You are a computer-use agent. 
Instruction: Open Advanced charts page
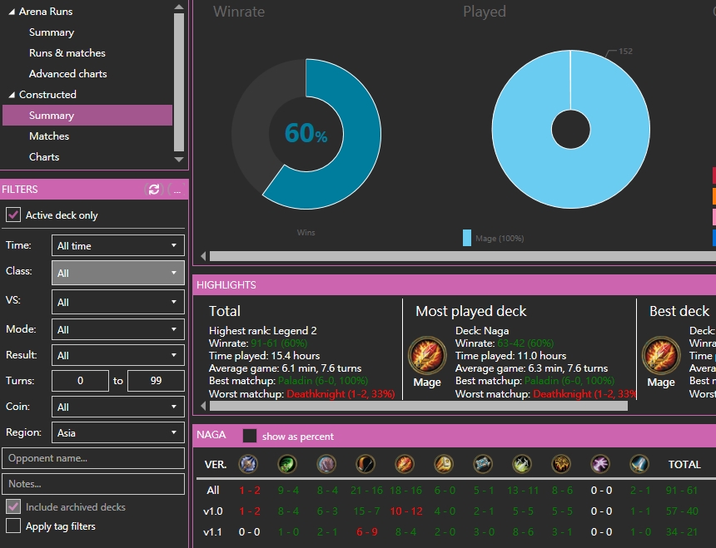click(68, 73)
